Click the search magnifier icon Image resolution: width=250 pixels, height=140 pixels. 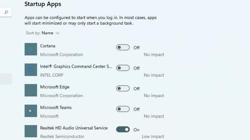6,12
